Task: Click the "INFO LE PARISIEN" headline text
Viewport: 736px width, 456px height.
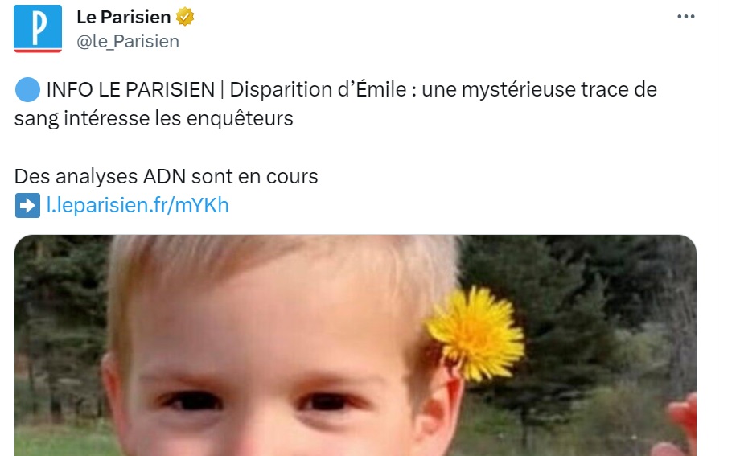Action: click(x=130, y=89)
